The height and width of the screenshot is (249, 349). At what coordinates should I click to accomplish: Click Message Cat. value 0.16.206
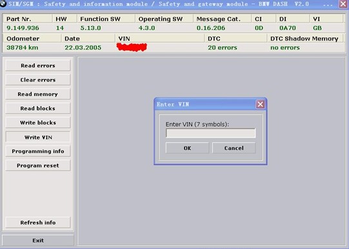pos(211,28)
